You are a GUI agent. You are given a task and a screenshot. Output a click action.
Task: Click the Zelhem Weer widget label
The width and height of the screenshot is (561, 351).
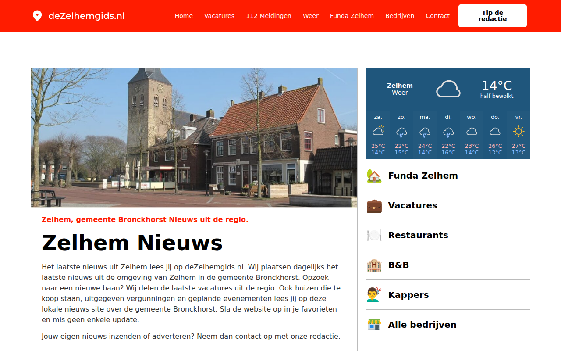[400, 89]
